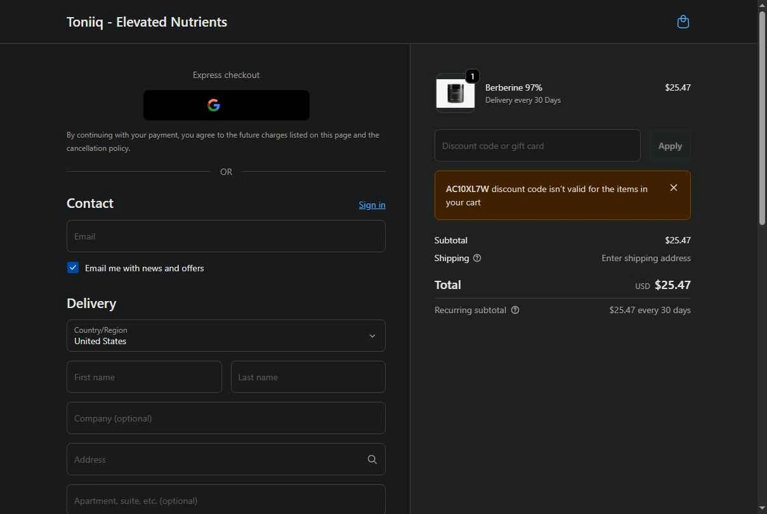Click the address search magnifier icon
This screenshot has width=767, height=514.
[x=372, y=459]
